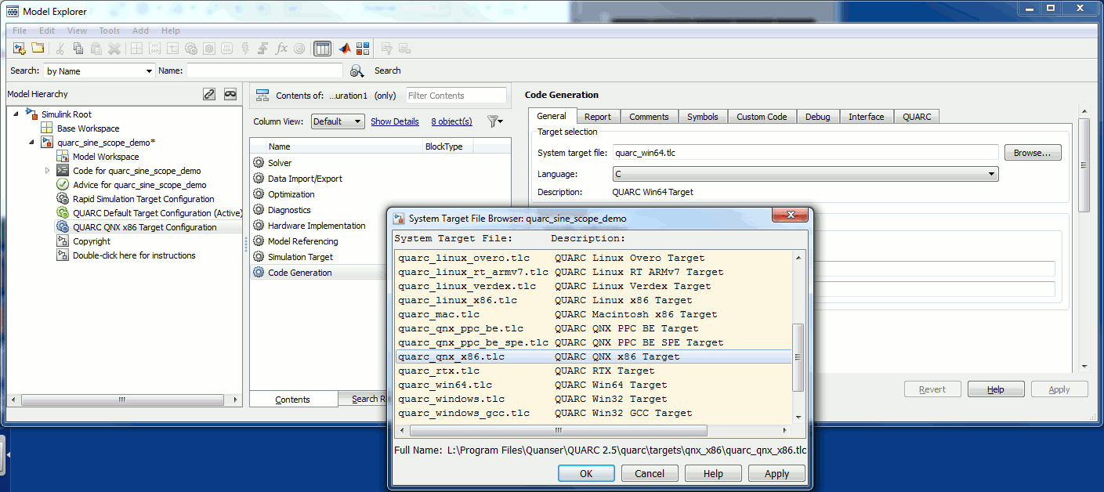Switch to the QUARC tab
The image size is (1104, 492).
(x=917, y=117)
